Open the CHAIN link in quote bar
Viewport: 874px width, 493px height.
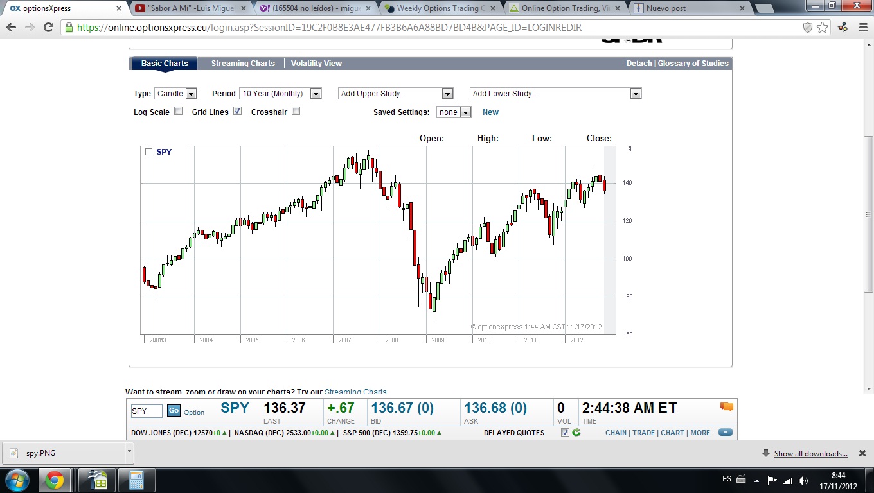pos(616,433)
